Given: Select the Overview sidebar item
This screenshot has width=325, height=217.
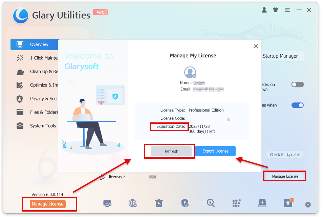Looking at the screenshot, I should (35, 44).
